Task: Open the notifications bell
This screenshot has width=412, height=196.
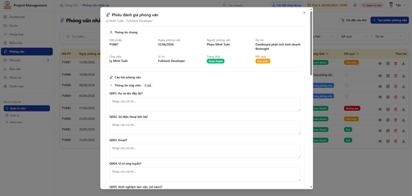Action: coord(355,5)
